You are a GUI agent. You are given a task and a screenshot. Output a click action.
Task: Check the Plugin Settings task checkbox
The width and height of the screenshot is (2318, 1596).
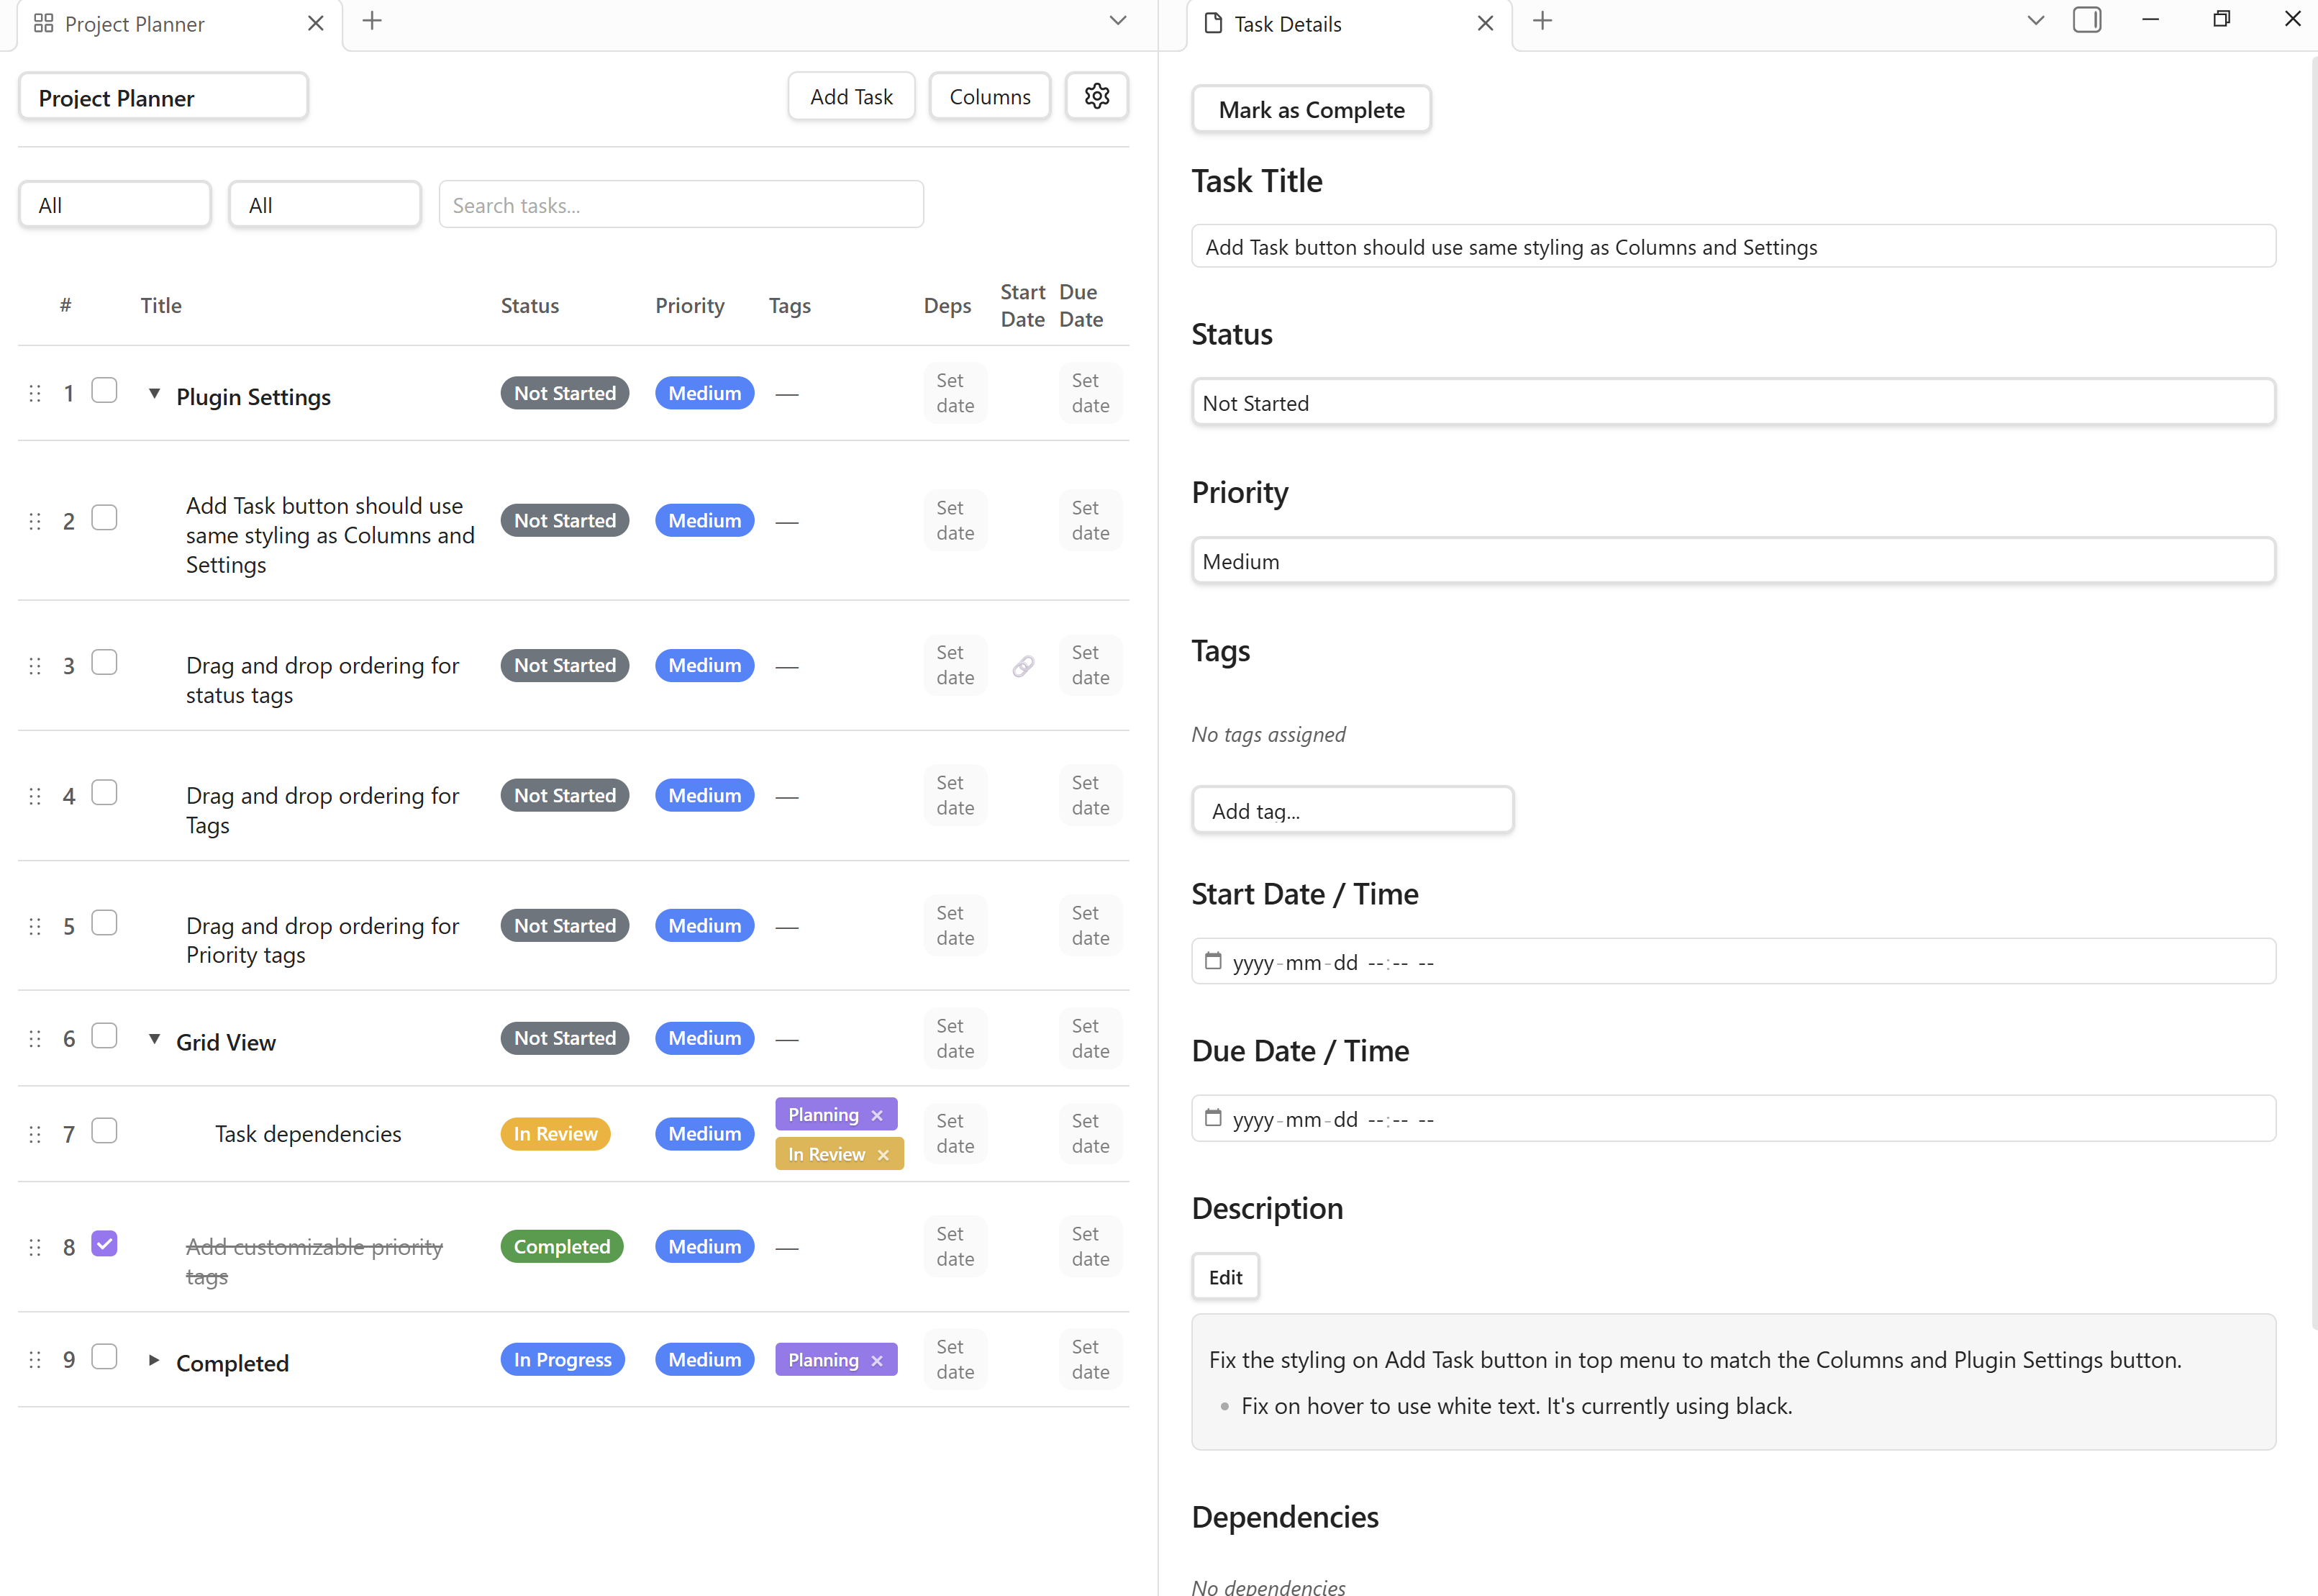104,390
